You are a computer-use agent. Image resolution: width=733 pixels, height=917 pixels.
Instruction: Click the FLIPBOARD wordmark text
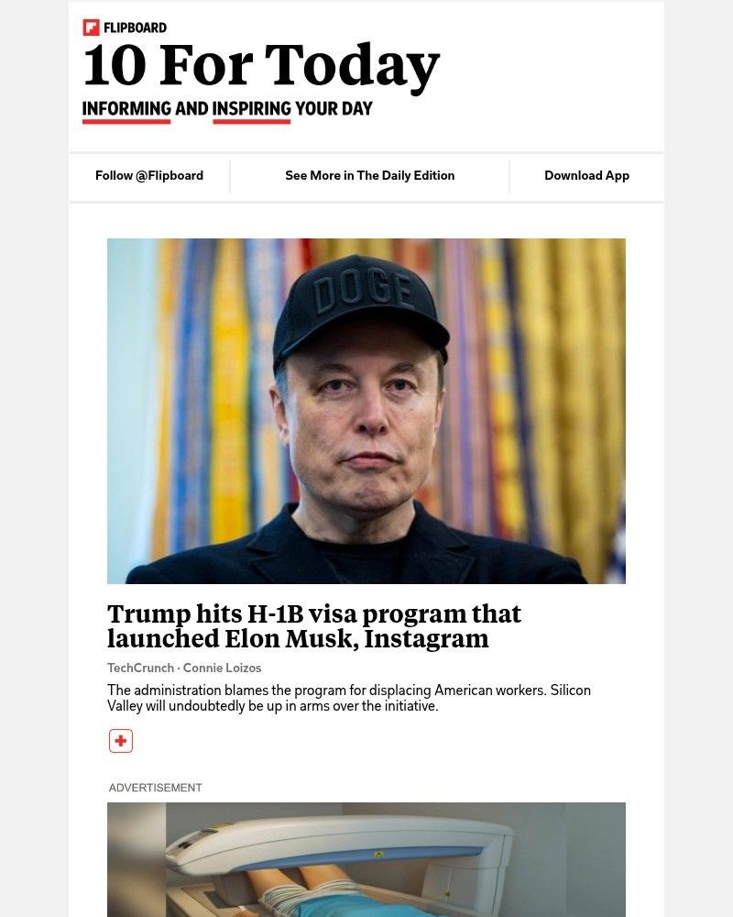[x=135, y=28]
